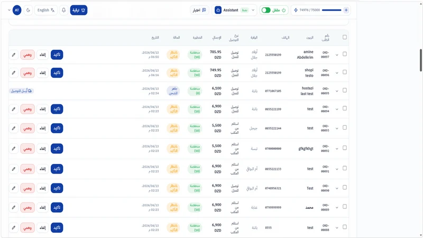The width and height of the screenshot is (423, 238).
Task: Edit order ORD-00097 with pencil icon
Action: tap(14, 55)
